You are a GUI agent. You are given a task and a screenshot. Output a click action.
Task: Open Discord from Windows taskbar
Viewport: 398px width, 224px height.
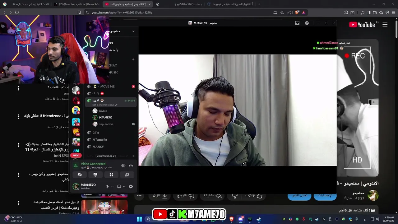(x=241, y=219)
